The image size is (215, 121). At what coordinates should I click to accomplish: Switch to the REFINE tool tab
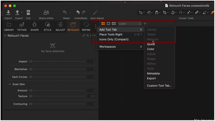pyautogui.click(x=86, y=27)
